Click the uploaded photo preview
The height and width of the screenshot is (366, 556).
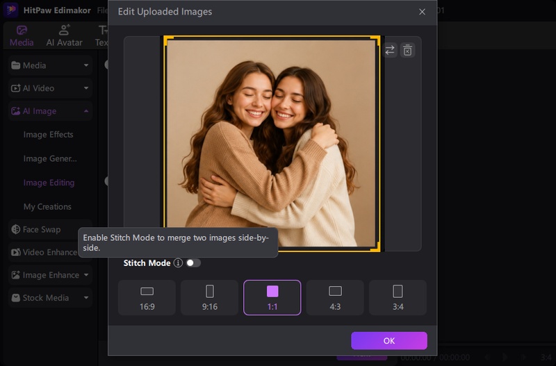point(272,144)
